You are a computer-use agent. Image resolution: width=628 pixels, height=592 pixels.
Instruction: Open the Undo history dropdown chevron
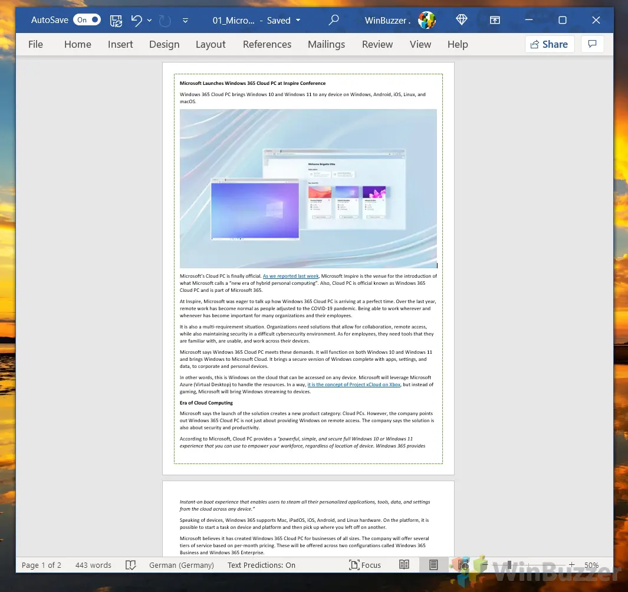click(149, 20)
